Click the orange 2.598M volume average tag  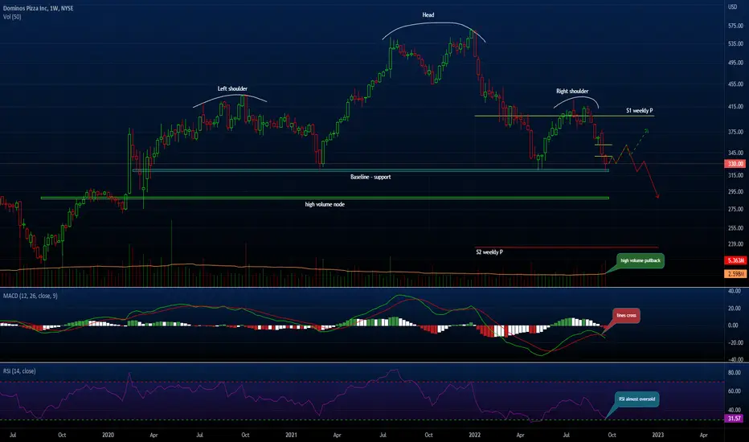pyautogui.click(x=735, y=274)
